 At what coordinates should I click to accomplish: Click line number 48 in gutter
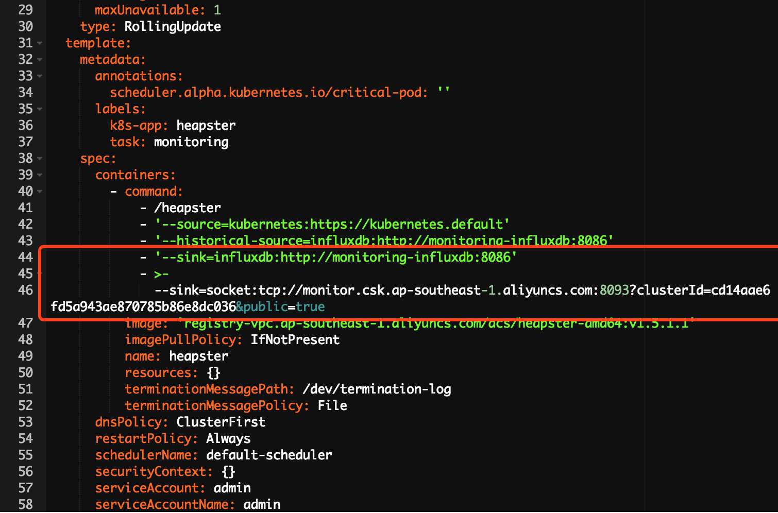point(25,339)
